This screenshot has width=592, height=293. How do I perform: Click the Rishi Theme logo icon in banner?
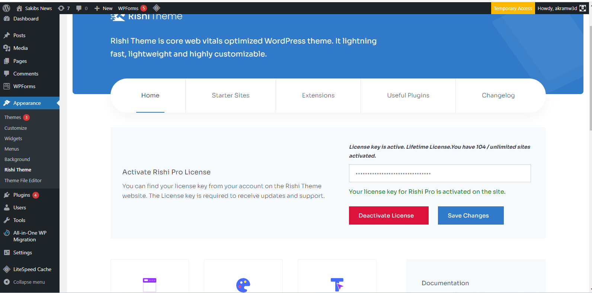tap(118, 17)
